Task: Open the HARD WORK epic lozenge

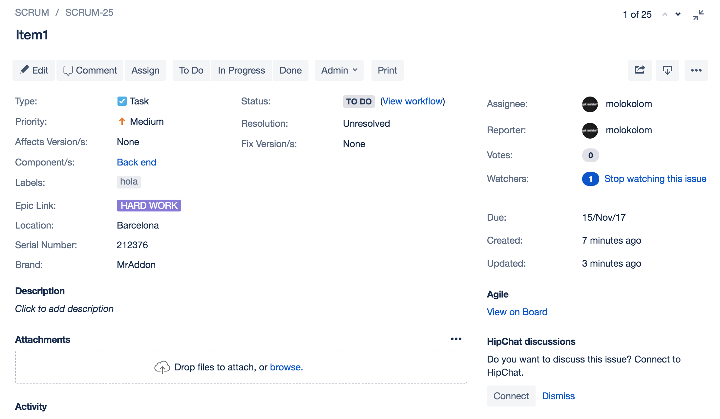Action: click(149, 206)
